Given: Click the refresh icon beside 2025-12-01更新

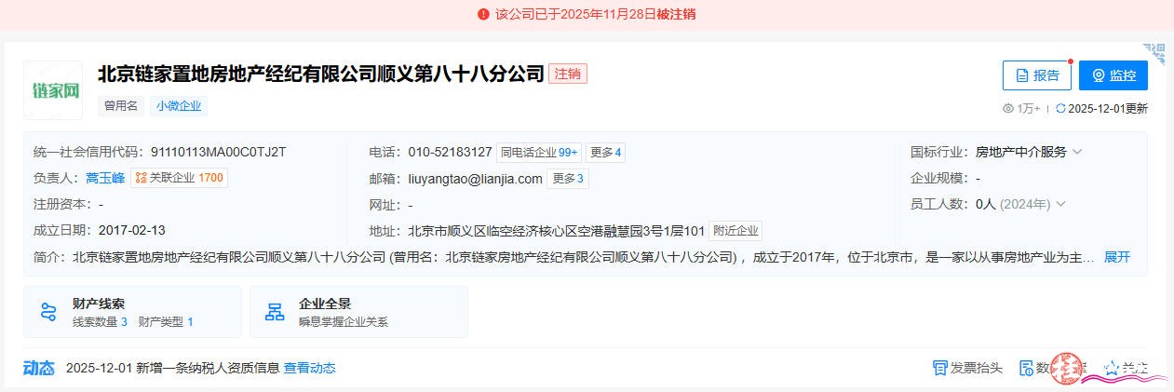Looking at the screenshot, I should [1060, 109].
